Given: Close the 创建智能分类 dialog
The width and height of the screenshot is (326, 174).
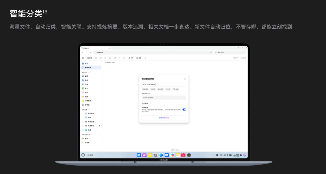Looking at the screenshot, I should 185,79.
